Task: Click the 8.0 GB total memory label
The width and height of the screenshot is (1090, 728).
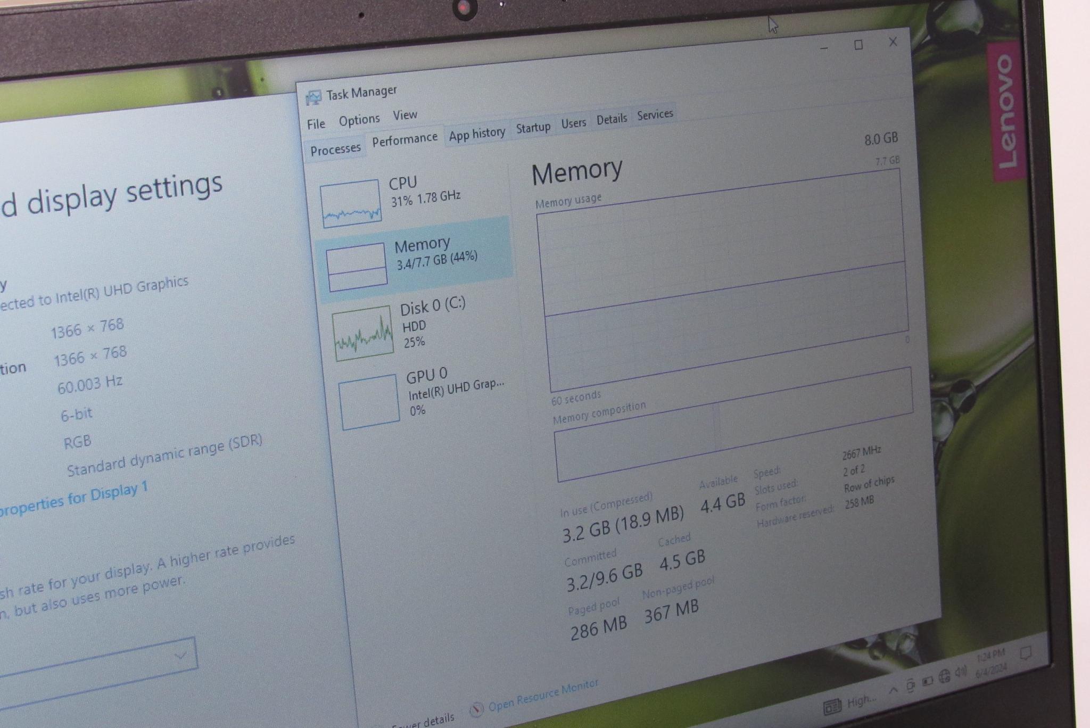Action: (x=881, y=139)
